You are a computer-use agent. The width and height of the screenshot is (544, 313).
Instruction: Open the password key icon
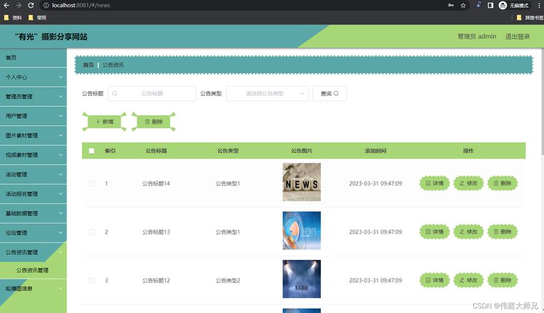451,5
